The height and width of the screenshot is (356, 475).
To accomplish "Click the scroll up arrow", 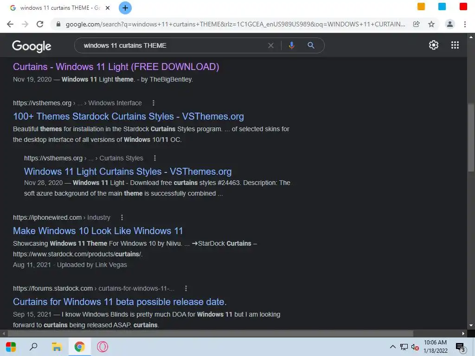I will [471, 37].
